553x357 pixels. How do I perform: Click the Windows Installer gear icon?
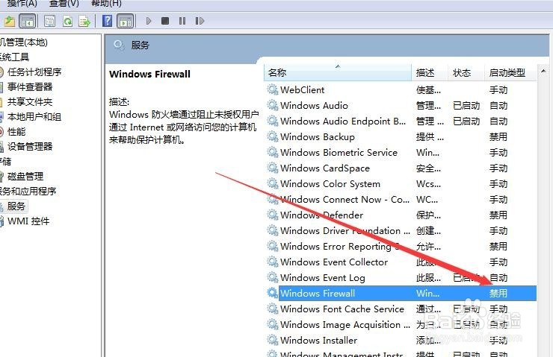272,340
